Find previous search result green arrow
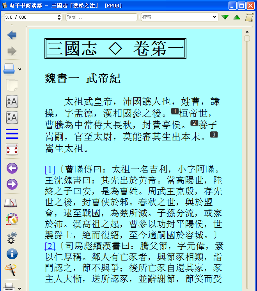 (237, 17)
